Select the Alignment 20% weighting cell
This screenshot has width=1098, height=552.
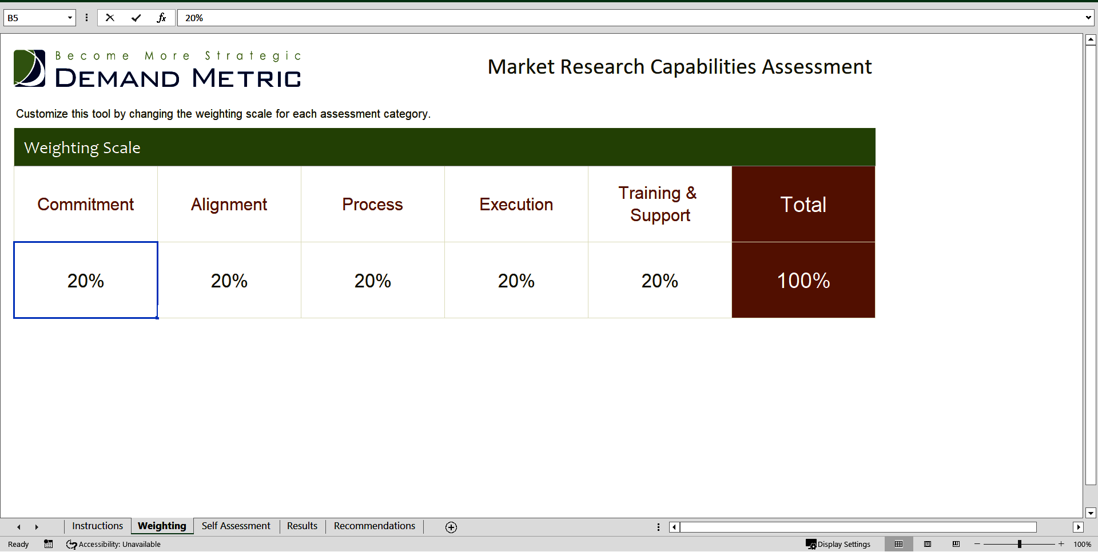pos(229,280)
